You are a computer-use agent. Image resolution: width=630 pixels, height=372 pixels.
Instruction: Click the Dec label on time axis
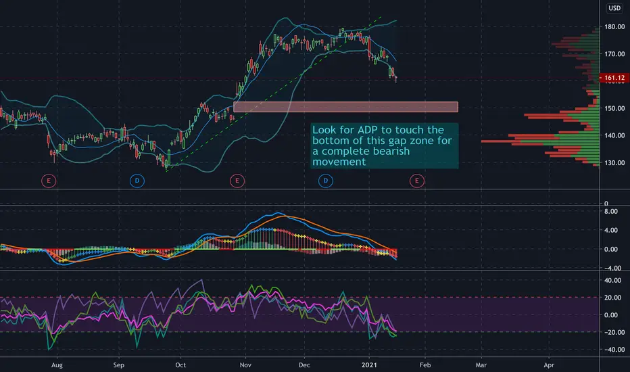[304, 365]
